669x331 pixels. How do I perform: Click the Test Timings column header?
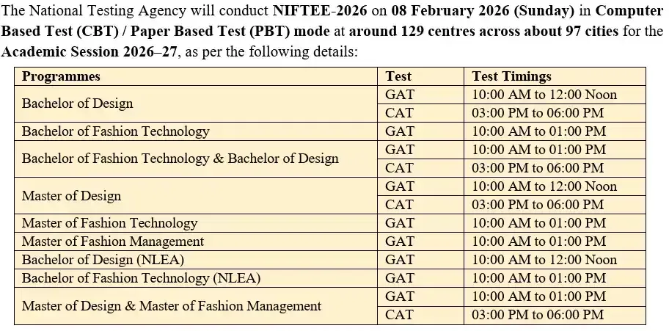(x=511, y=76)
